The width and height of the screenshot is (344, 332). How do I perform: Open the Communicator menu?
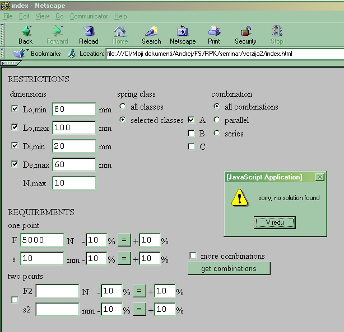pyautogui.click(x=89, y=16)
